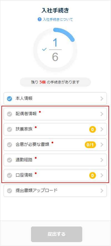Click the blue question mark help icon

pos(39,19)
